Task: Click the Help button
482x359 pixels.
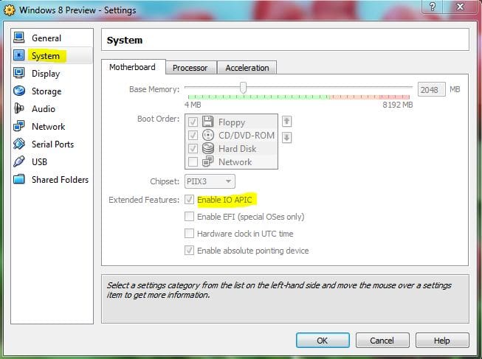Action: point(442,341)
